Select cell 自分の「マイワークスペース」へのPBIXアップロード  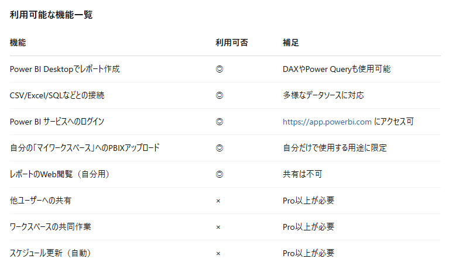pos(84,148)
